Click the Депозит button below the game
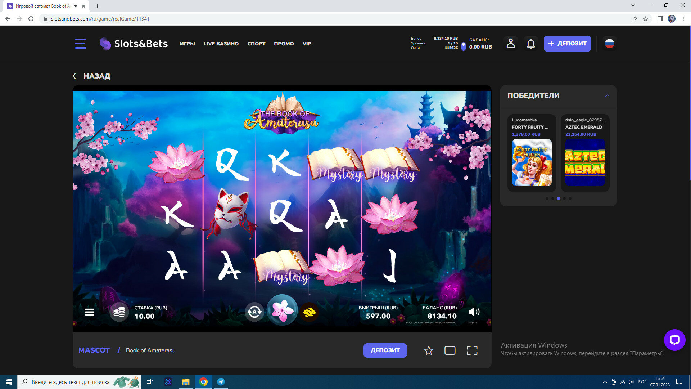Screen dimensions: 691x389 [385, 350]
